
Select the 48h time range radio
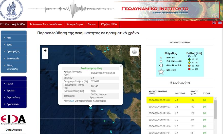pos(178,83)
